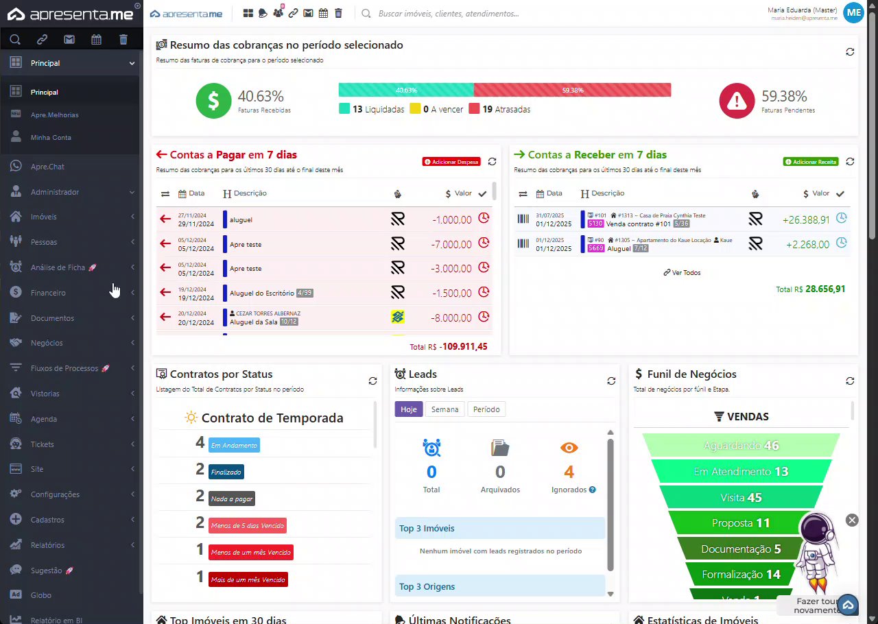Click the Adicionar Despesa button

[451, 162]
